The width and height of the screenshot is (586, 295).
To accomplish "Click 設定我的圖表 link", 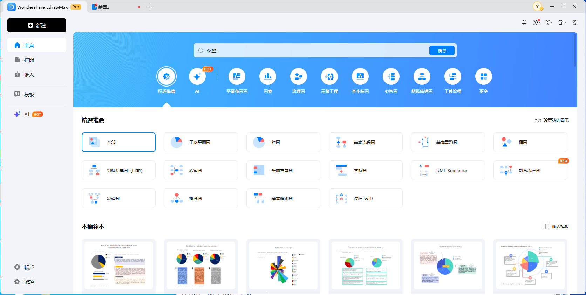I will point(552,120).
